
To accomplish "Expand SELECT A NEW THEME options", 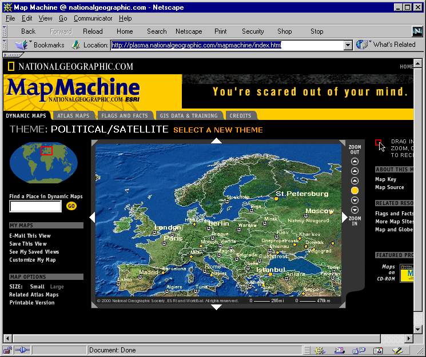I will (x=218, y=130).
